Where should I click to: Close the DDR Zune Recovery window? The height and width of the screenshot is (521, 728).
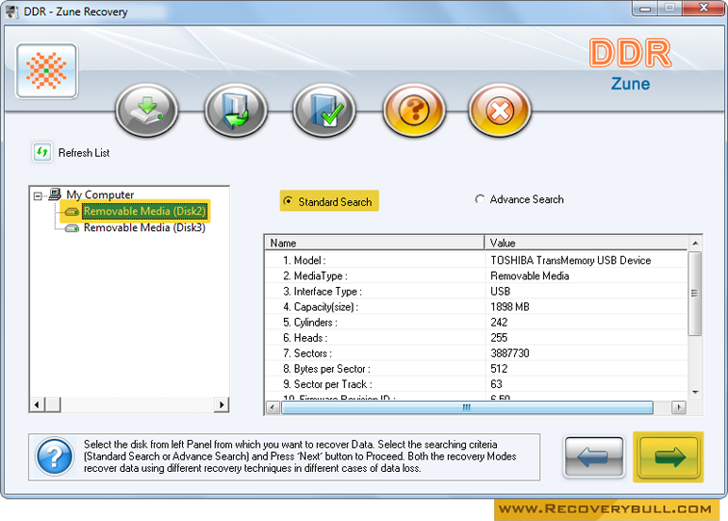click(x=703, y=8)
